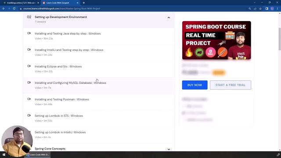This screenshot has width=281, height=158.
Task: Click the Spring Boot Course thumbnail image
Action: (216, 40)
